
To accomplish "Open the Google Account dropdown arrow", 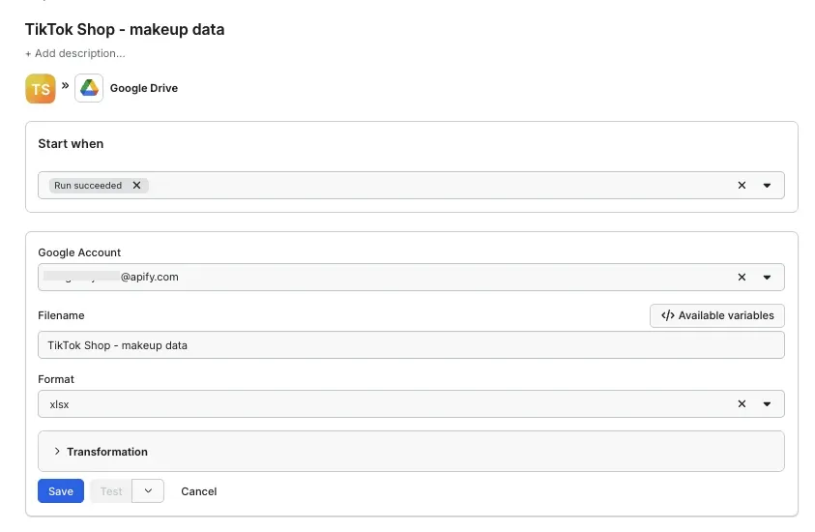I will click(x=767, y=278).
